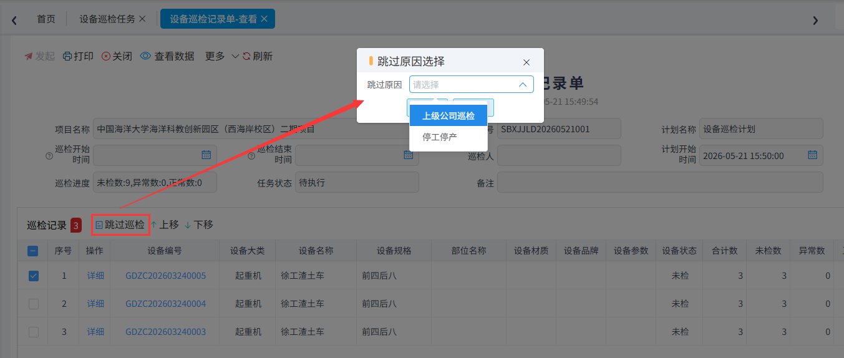The image size is (844, 358).
Task: Click the 巡检进度 field
Action: coord(155,183)
